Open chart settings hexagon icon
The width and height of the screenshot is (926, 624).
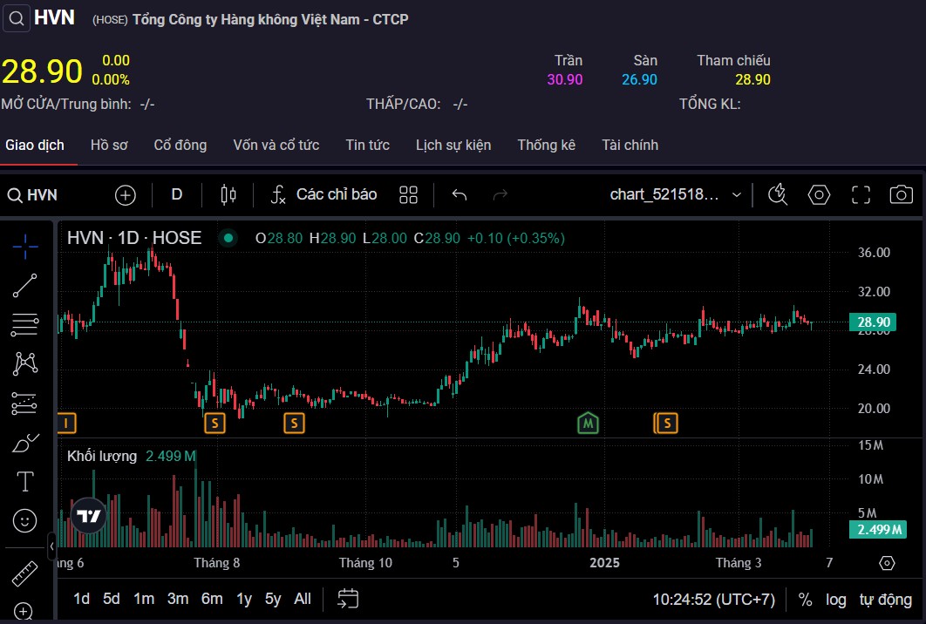819,194
